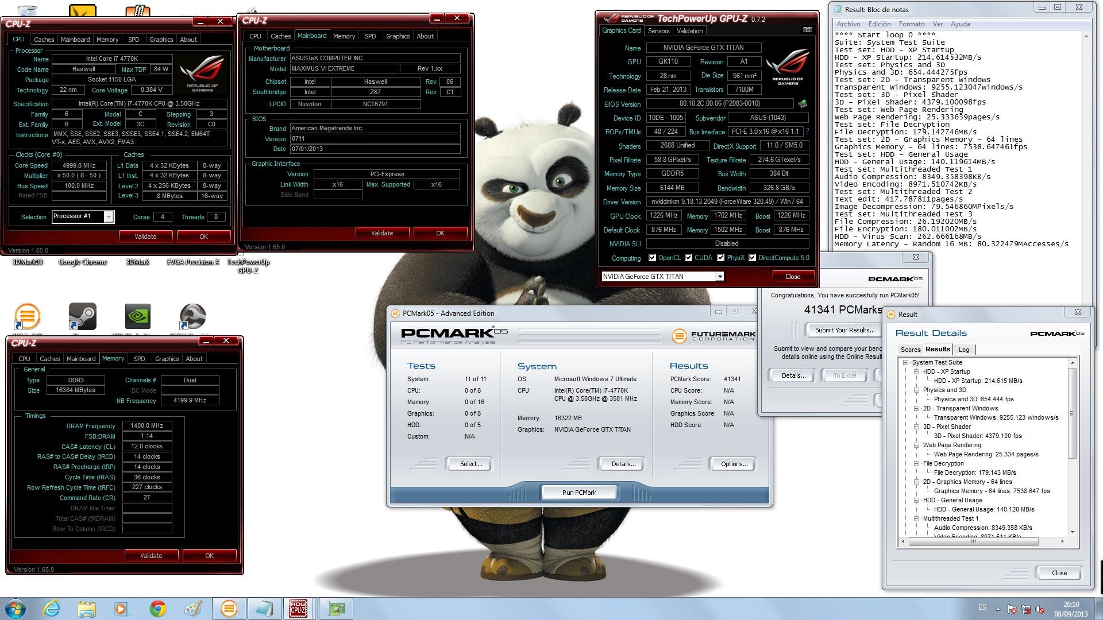Click the Futuremark Corporation logo in PCMark05
Screen dimensions: 1103x620
coord(713,336)
